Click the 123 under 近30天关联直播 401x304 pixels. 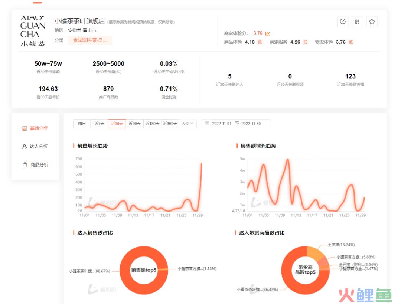point(351,76)
